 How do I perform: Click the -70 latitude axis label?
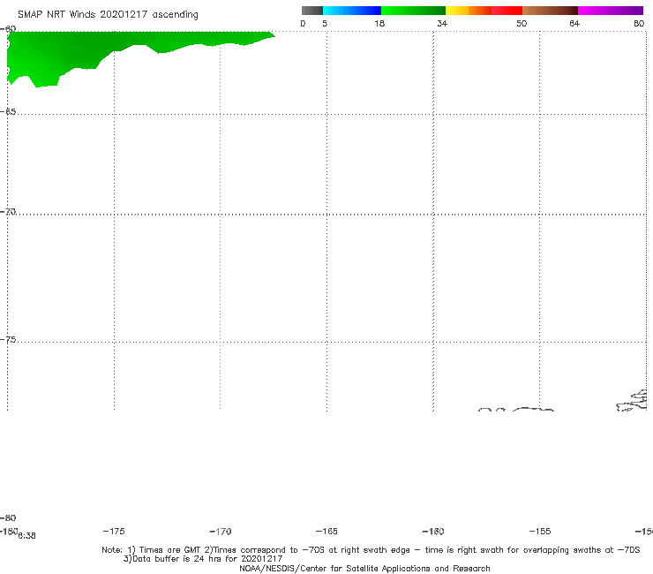[8, 212]
